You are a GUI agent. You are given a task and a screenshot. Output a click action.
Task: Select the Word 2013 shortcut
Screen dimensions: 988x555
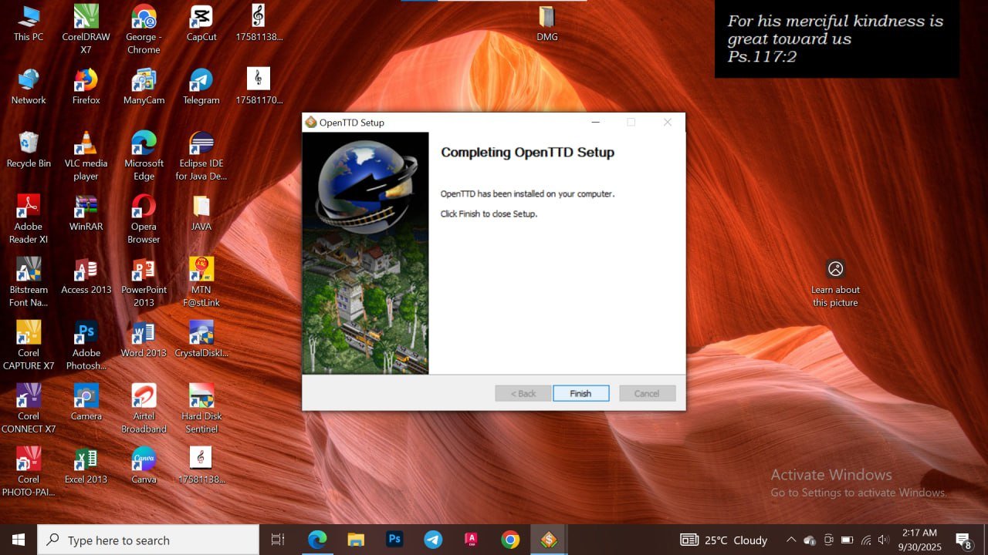[x=144, y=339]
